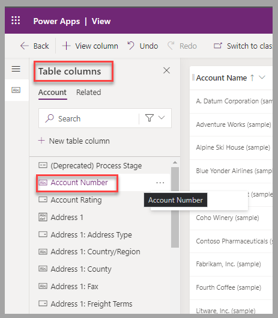Click the Account Name sort arrow
This screenshot has width=278, height=318.
(x=252, y=78)
